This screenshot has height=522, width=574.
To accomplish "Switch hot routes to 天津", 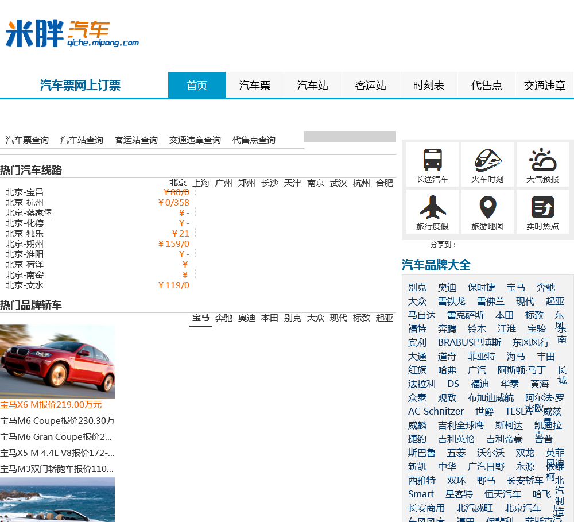I will [293, 183].
